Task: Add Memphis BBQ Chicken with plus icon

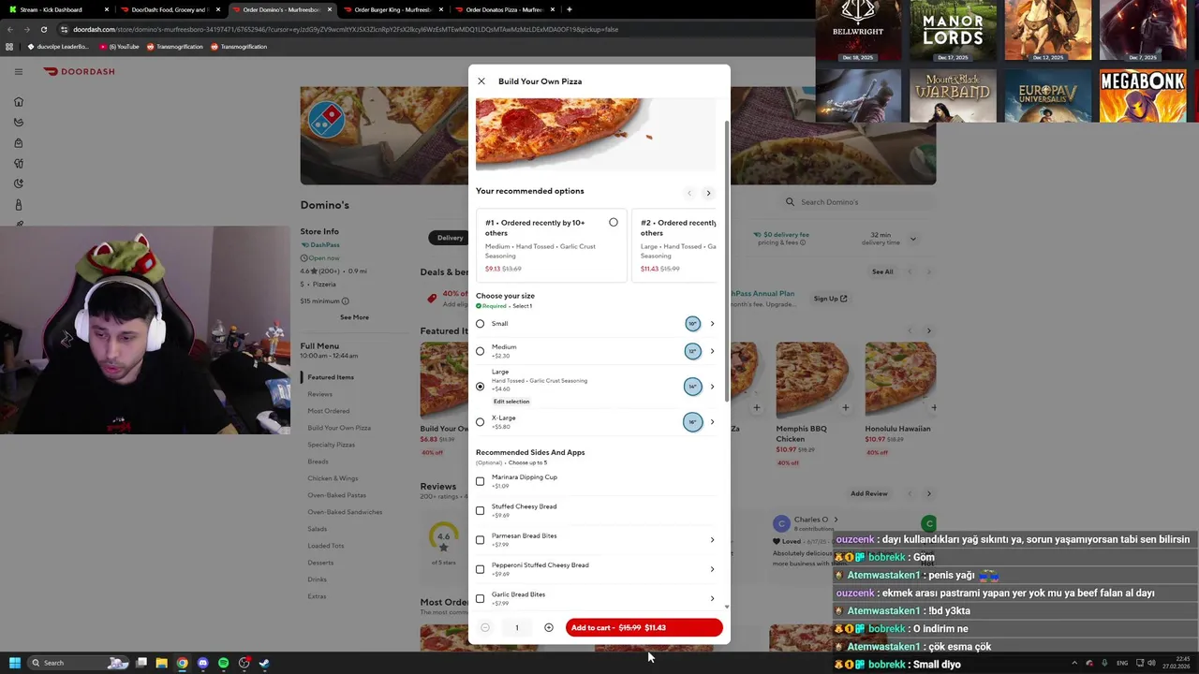Action: (845, 408)
